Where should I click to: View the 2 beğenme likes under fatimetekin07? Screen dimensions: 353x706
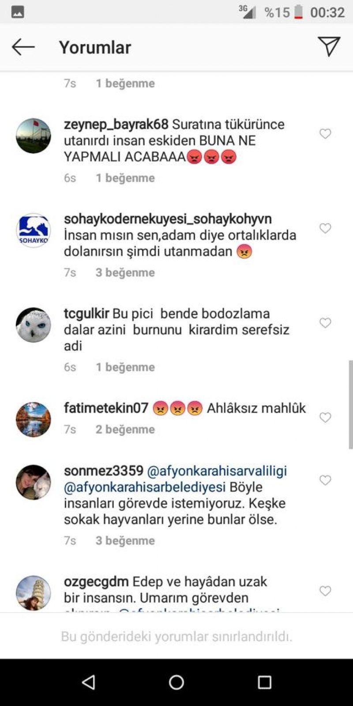point(125,429)
